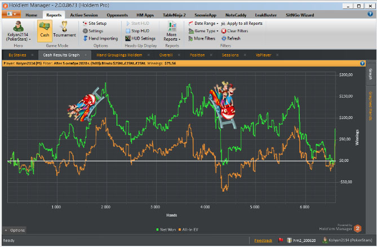
Task: Close the Position report tab
Action: (211, 55)
